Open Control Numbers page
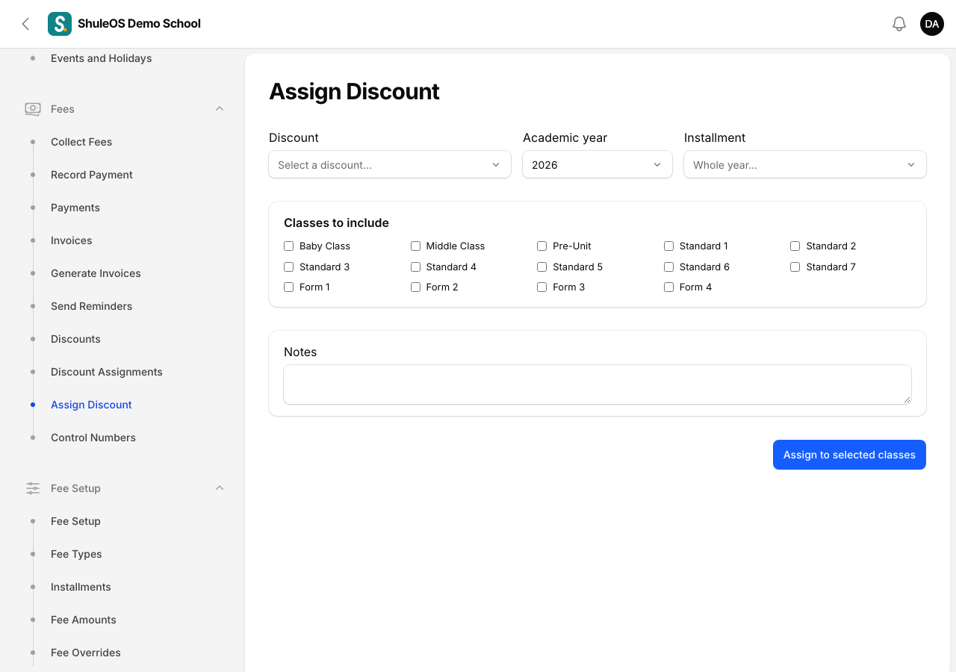 click(x=93, y=438)
